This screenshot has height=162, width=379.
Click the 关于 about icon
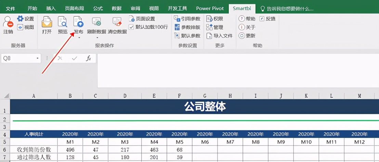[242, 27]
